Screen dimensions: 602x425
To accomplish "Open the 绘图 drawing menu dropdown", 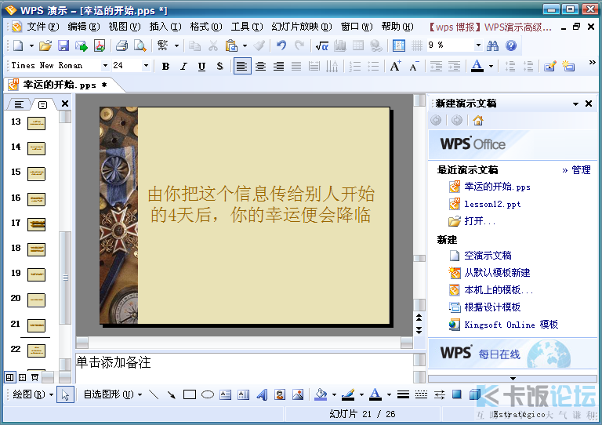I will point(33,394).
